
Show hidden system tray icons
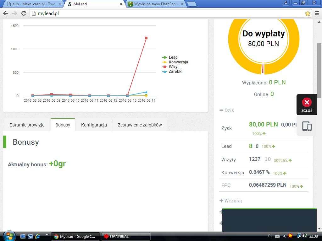[284, 236]
